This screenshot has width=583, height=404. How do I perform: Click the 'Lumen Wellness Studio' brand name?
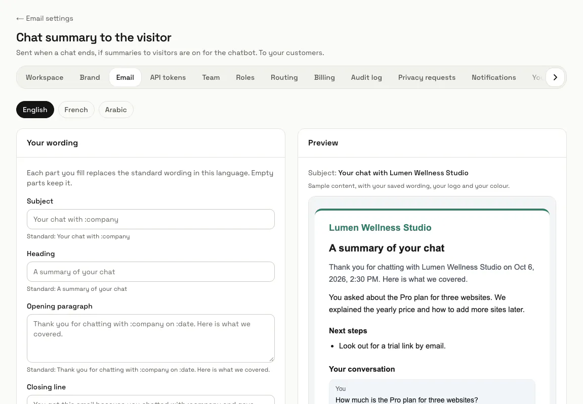380,227
